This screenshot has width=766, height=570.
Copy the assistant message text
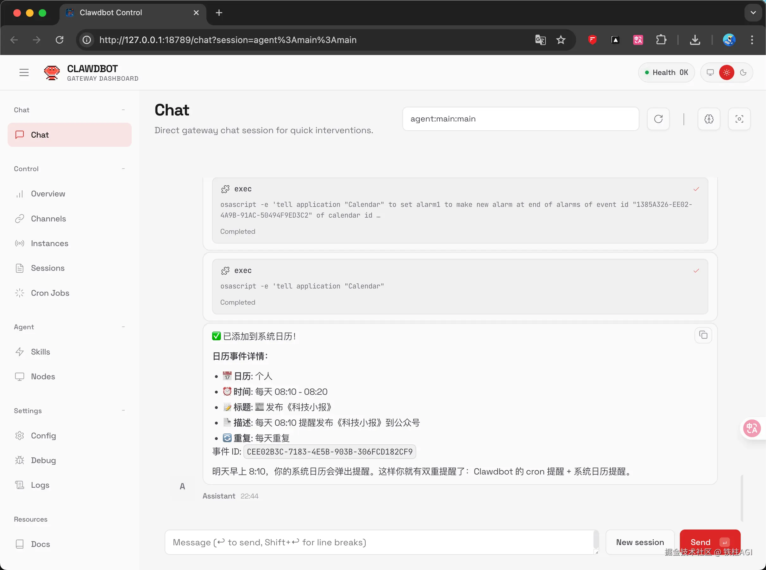tap(703, 335)
